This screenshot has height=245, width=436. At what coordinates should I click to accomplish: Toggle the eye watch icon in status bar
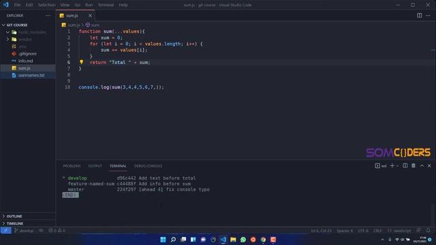point(41,231)
